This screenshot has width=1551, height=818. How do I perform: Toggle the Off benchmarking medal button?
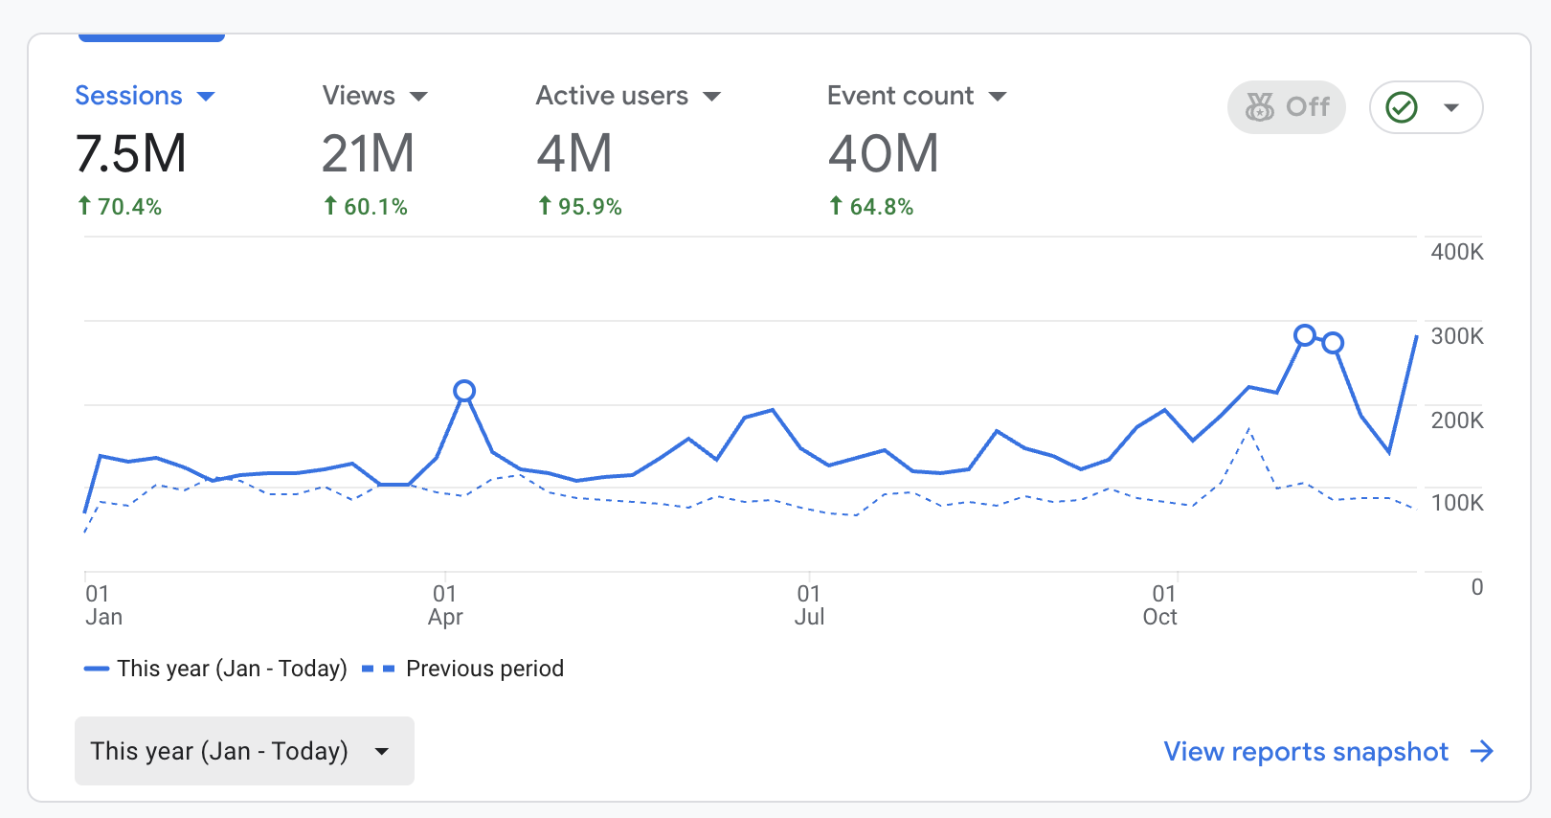[x=1286, y=107]
